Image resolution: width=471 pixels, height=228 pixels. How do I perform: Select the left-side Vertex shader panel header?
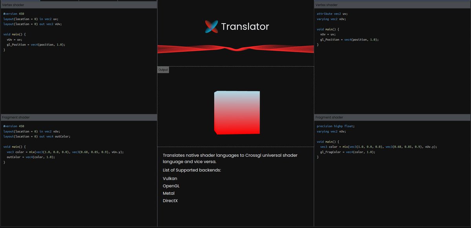(79, 5)
